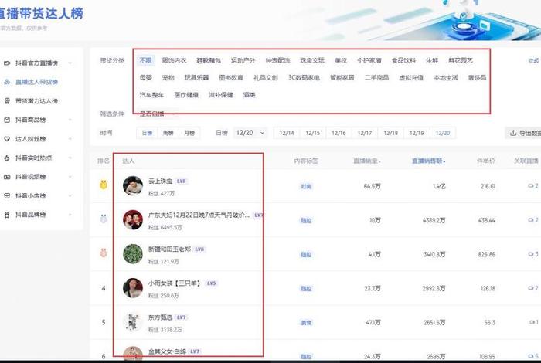This screenshot has width=541, height=363.
Task: Select the 周榜 time tab
Action: pos(168,133)
